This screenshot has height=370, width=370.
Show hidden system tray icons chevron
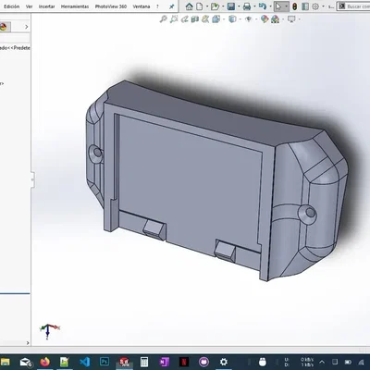click(322, 362)
